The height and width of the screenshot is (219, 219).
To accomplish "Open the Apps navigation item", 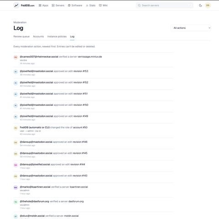I will 43,5.
